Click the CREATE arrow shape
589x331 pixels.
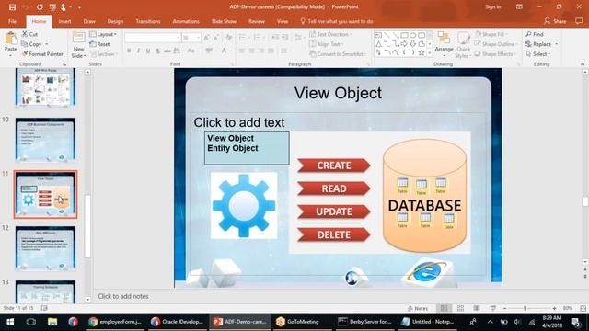click(x=333, y=165)
